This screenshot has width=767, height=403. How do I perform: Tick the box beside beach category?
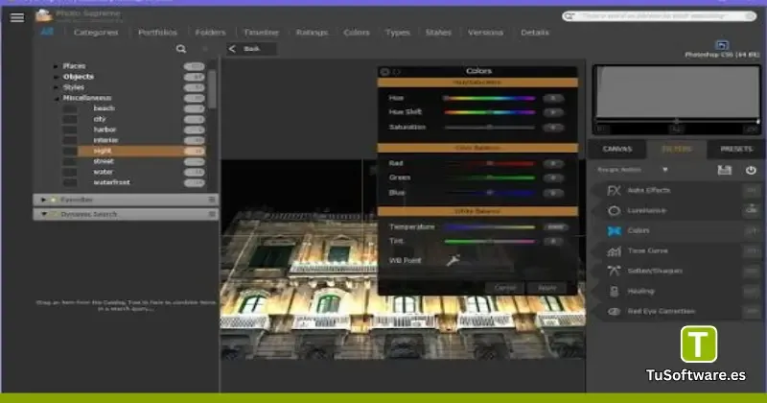[70, 108]
